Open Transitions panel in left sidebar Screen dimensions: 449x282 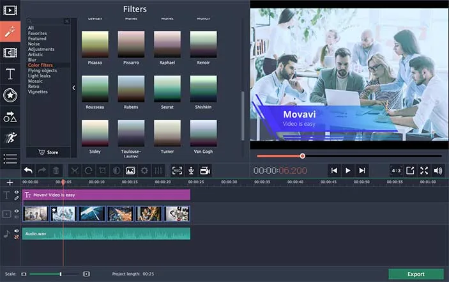click(x=10, y=52)
